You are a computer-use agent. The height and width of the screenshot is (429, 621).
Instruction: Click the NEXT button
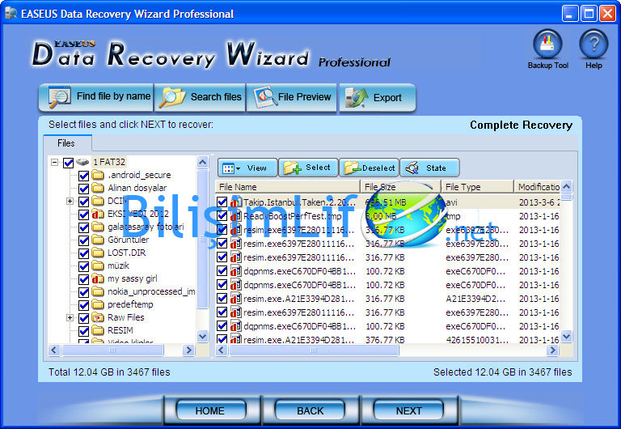(x=409, y=410)
